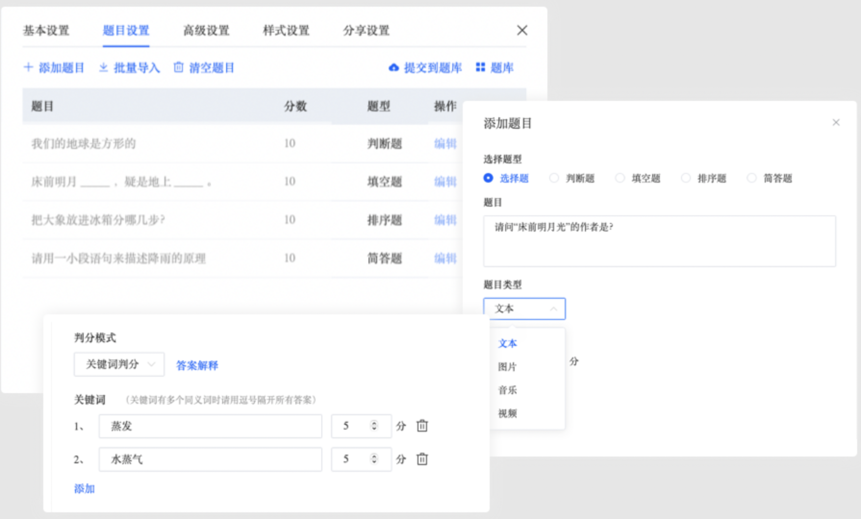Choose 视频 in the type list
The height and width of the screenshot is (519, 861).
tap(507, 413)
